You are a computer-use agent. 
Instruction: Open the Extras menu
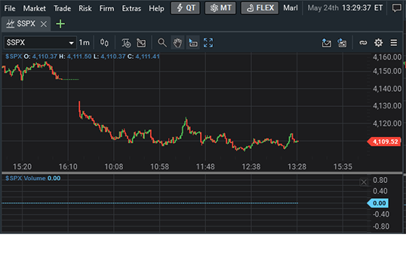click(x=131, y=8)
